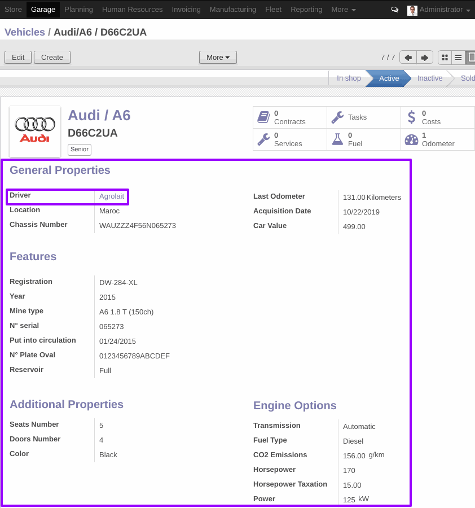Open the Invoicing menu
Image resolution: width=475 pixels, height=508 pixels.
(186, 10)
